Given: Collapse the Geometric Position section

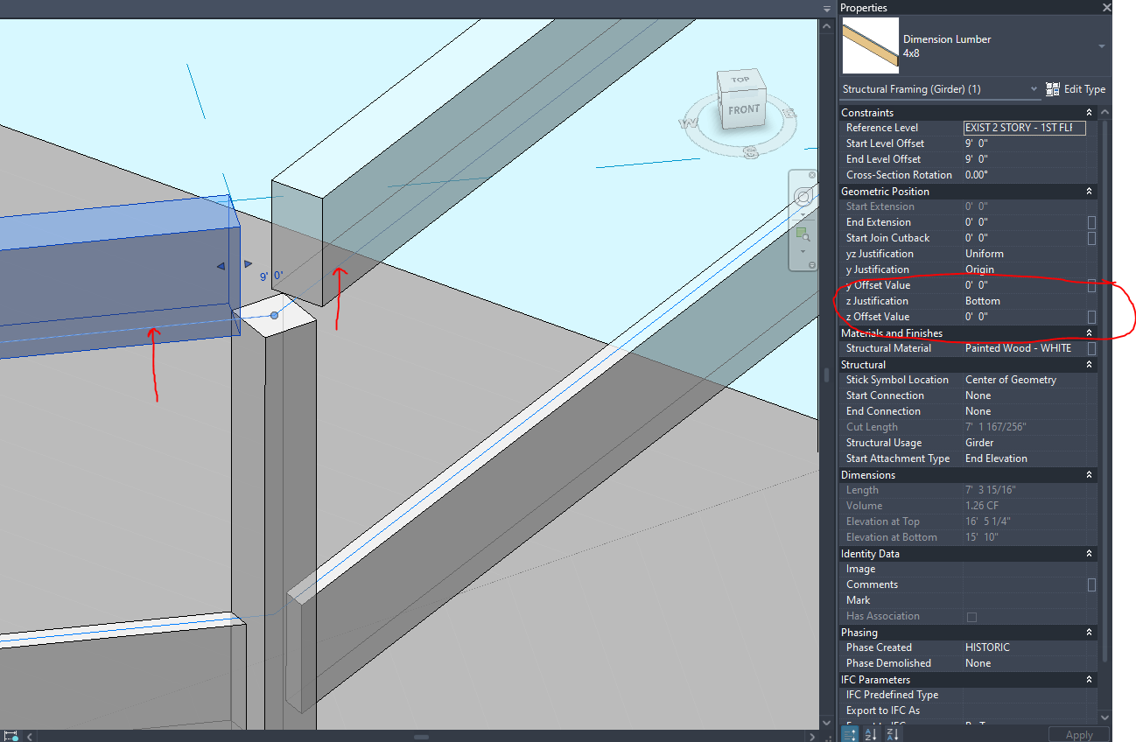Looking at the screenshot, I should (1089, 191).
